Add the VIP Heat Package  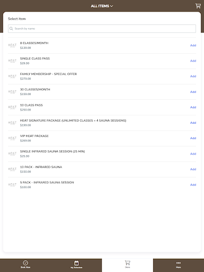point(193,138)
